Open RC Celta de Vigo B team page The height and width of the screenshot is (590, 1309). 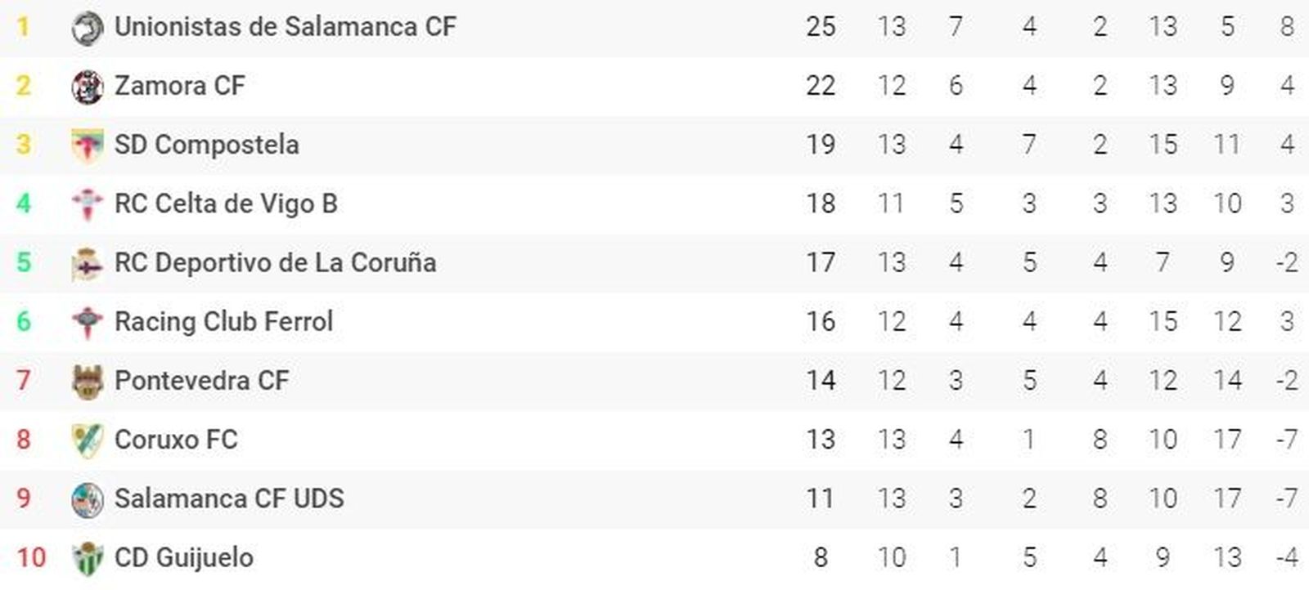(226, 203)
